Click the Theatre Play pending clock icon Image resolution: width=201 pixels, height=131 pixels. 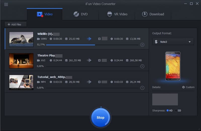[x=142, y=66]
